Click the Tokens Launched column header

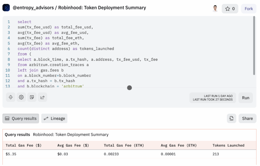[228, 145]
